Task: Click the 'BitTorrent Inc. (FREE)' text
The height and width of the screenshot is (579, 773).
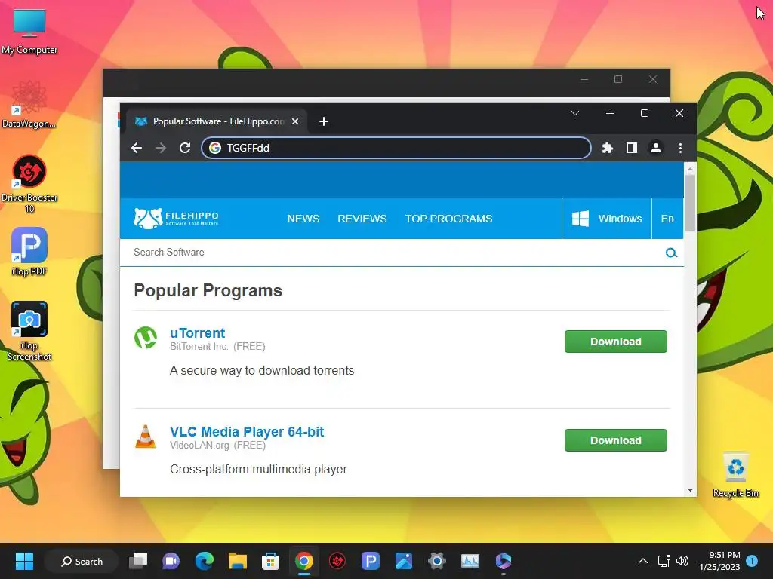Action: click(217, 347)
